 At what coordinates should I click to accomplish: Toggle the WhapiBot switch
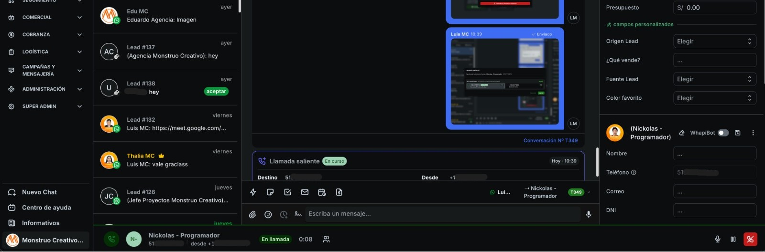[x=723, y=133]
